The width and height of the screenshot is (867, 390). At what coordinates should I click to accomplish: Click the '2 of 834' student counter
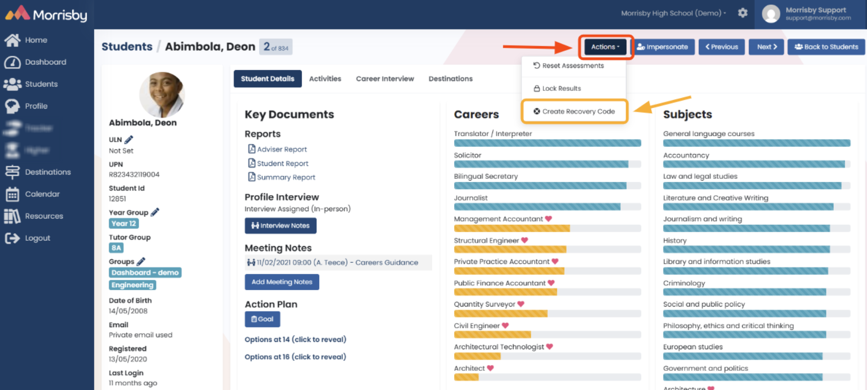(x=276, y=47)
